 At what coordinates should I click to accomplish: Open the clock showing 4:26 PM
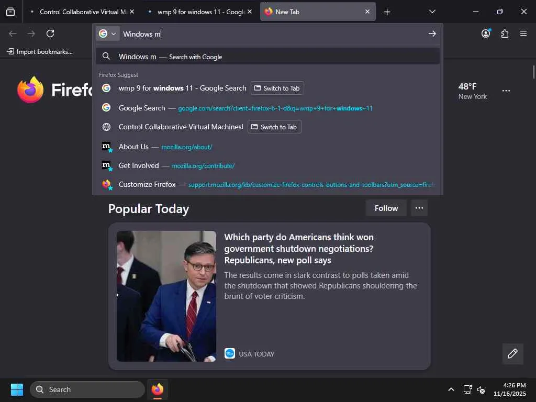click(509, 389)
